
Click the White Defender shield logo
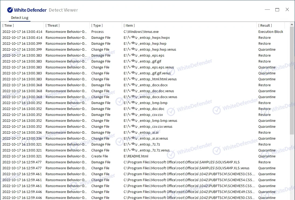(10, 10)
